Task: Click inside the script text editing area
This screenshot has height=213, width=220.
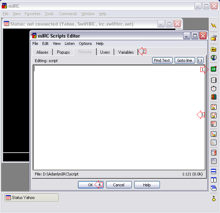Action: tap(119, 118)
